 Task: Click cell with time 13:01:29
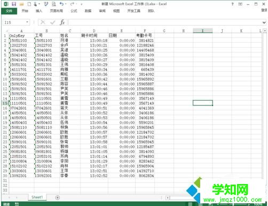coord(94,161)
